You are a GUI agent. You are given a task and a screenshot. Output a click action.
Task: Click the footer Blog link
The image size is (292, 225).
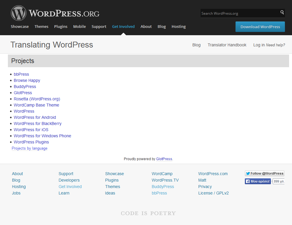point(16,180)
